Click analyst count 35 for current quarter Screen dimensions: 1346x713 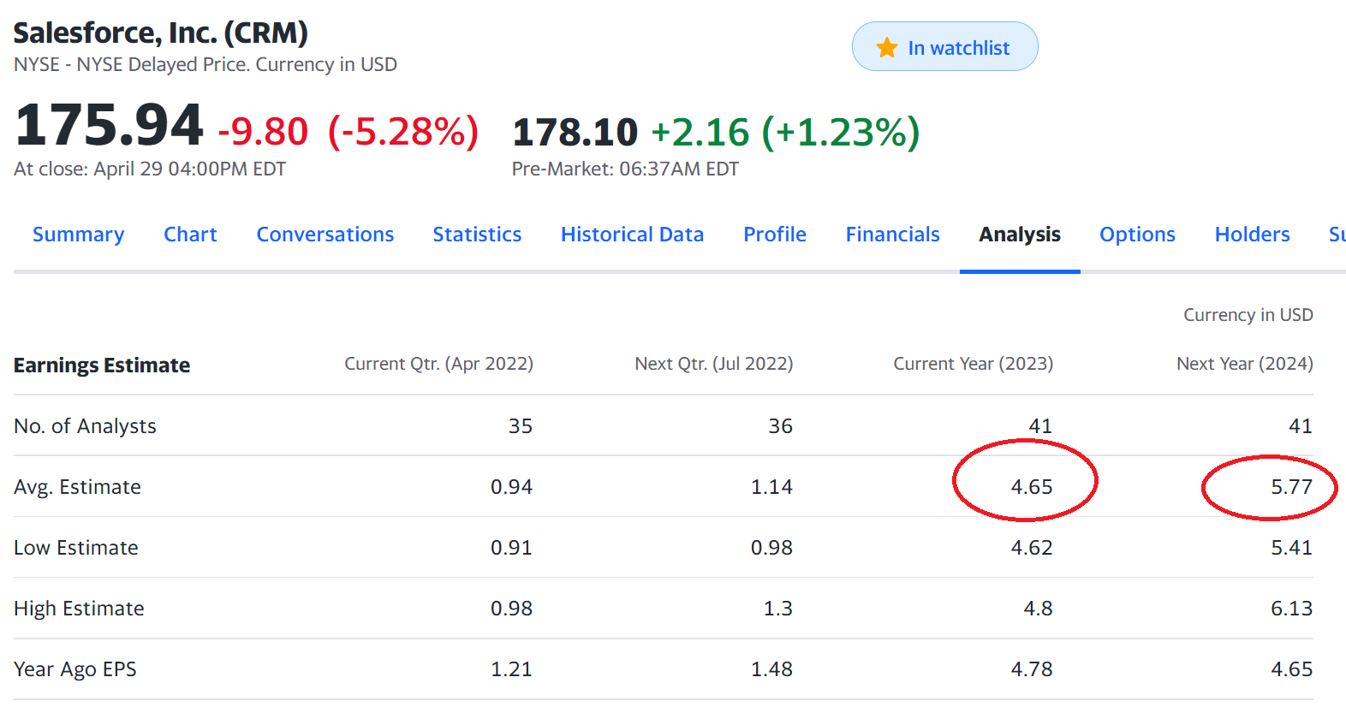coord(521,426)
